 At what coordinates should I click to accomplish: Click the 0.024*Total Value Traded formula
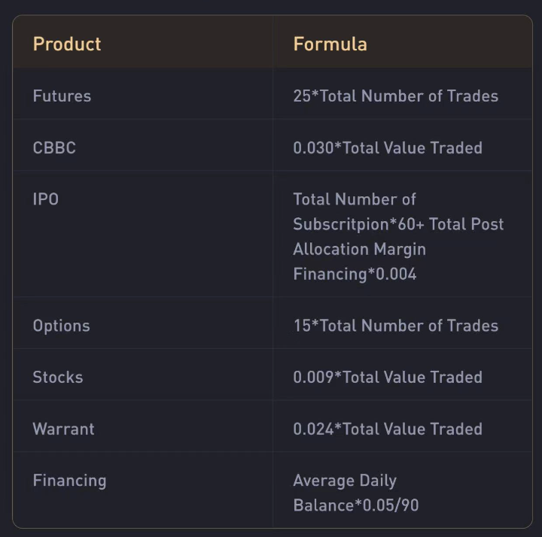(387, 429)
